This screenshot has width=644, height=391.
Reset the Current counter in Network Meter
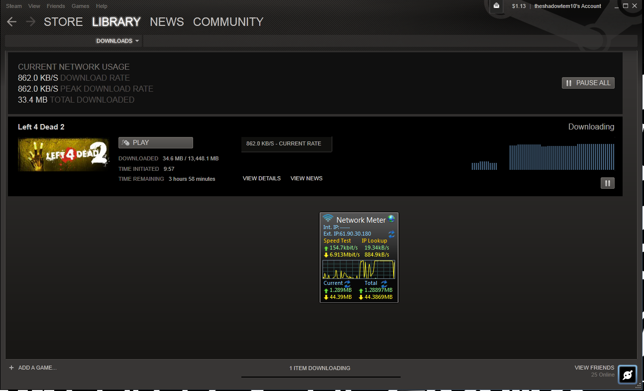tap(347, 283)
